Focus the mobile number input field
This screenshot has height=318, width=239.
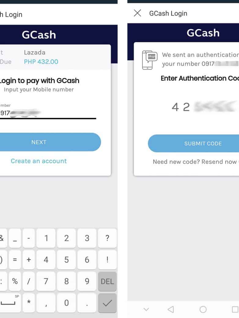(46, 113)
